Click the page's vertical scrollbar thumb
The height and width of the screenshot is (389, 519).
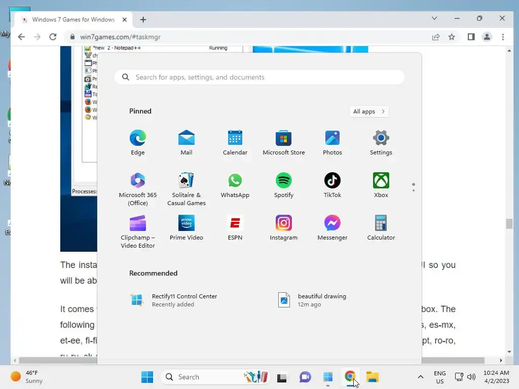509,224
